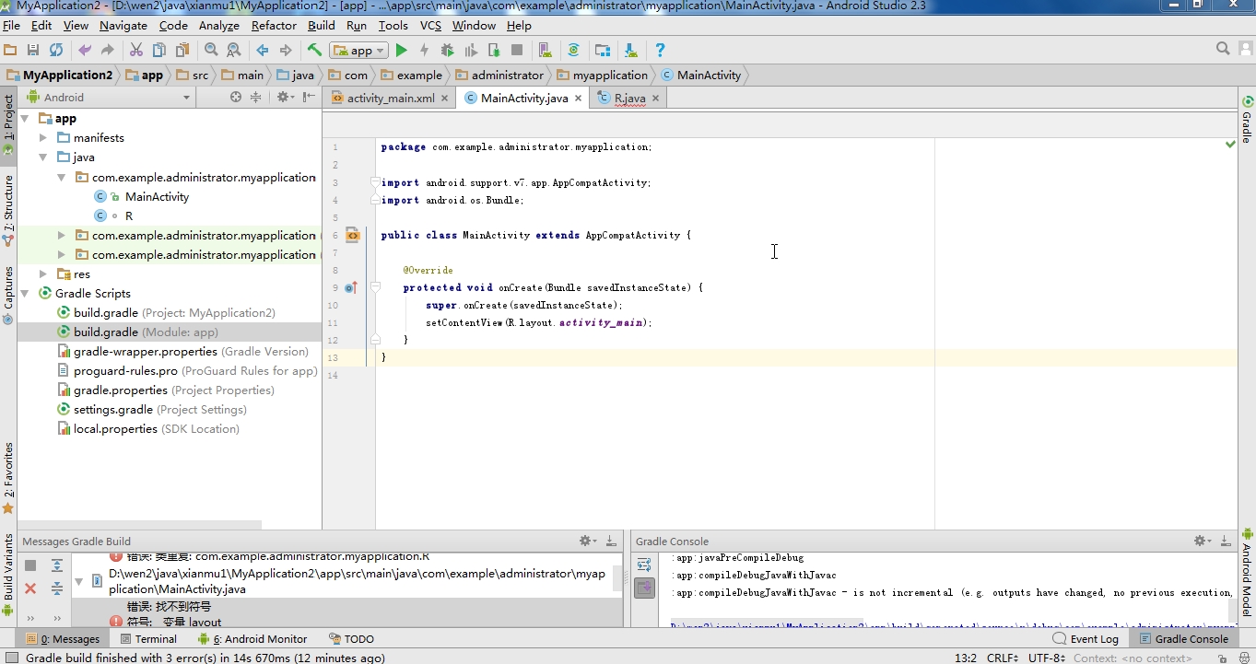Toggle the Android Model side tool window

1247,572
